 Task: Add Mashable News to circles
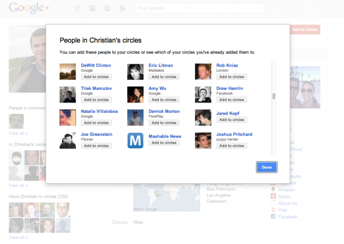164,143
